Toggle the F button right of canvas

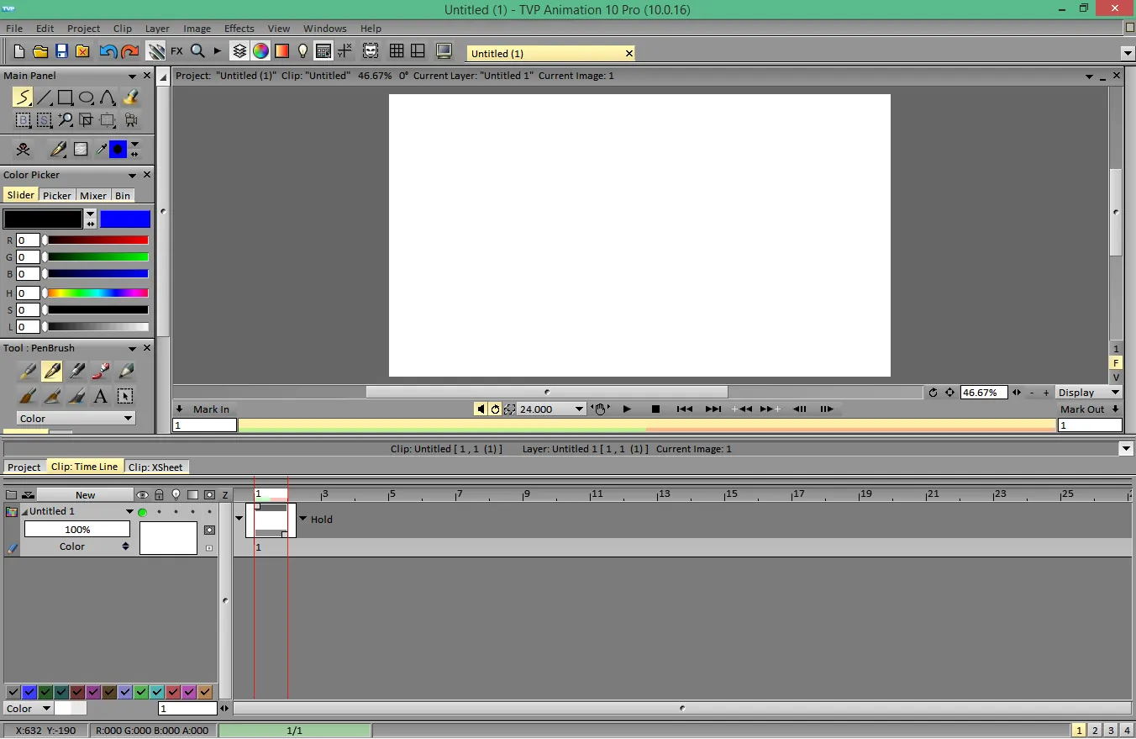[1116, 363]
